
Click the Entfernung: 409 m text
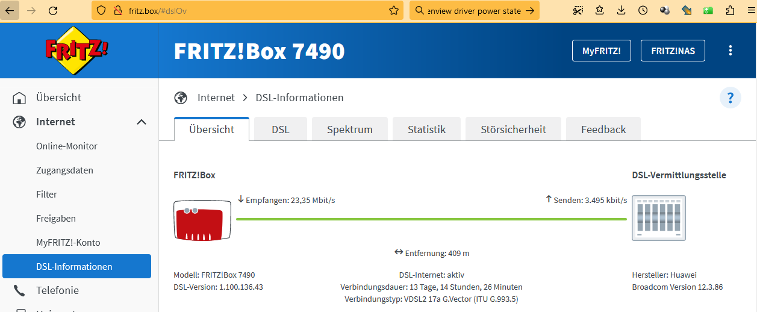pyautogui.click(x=437, y=253)
